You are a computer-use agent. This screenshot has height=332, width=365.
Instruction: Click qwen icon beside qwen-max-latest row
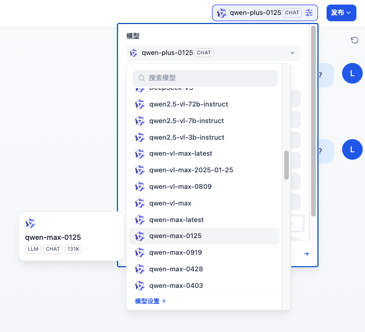[140, 220]
